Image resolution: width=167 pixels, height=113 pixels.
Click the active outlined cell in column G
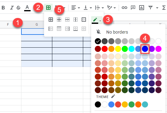click(33, 31)
